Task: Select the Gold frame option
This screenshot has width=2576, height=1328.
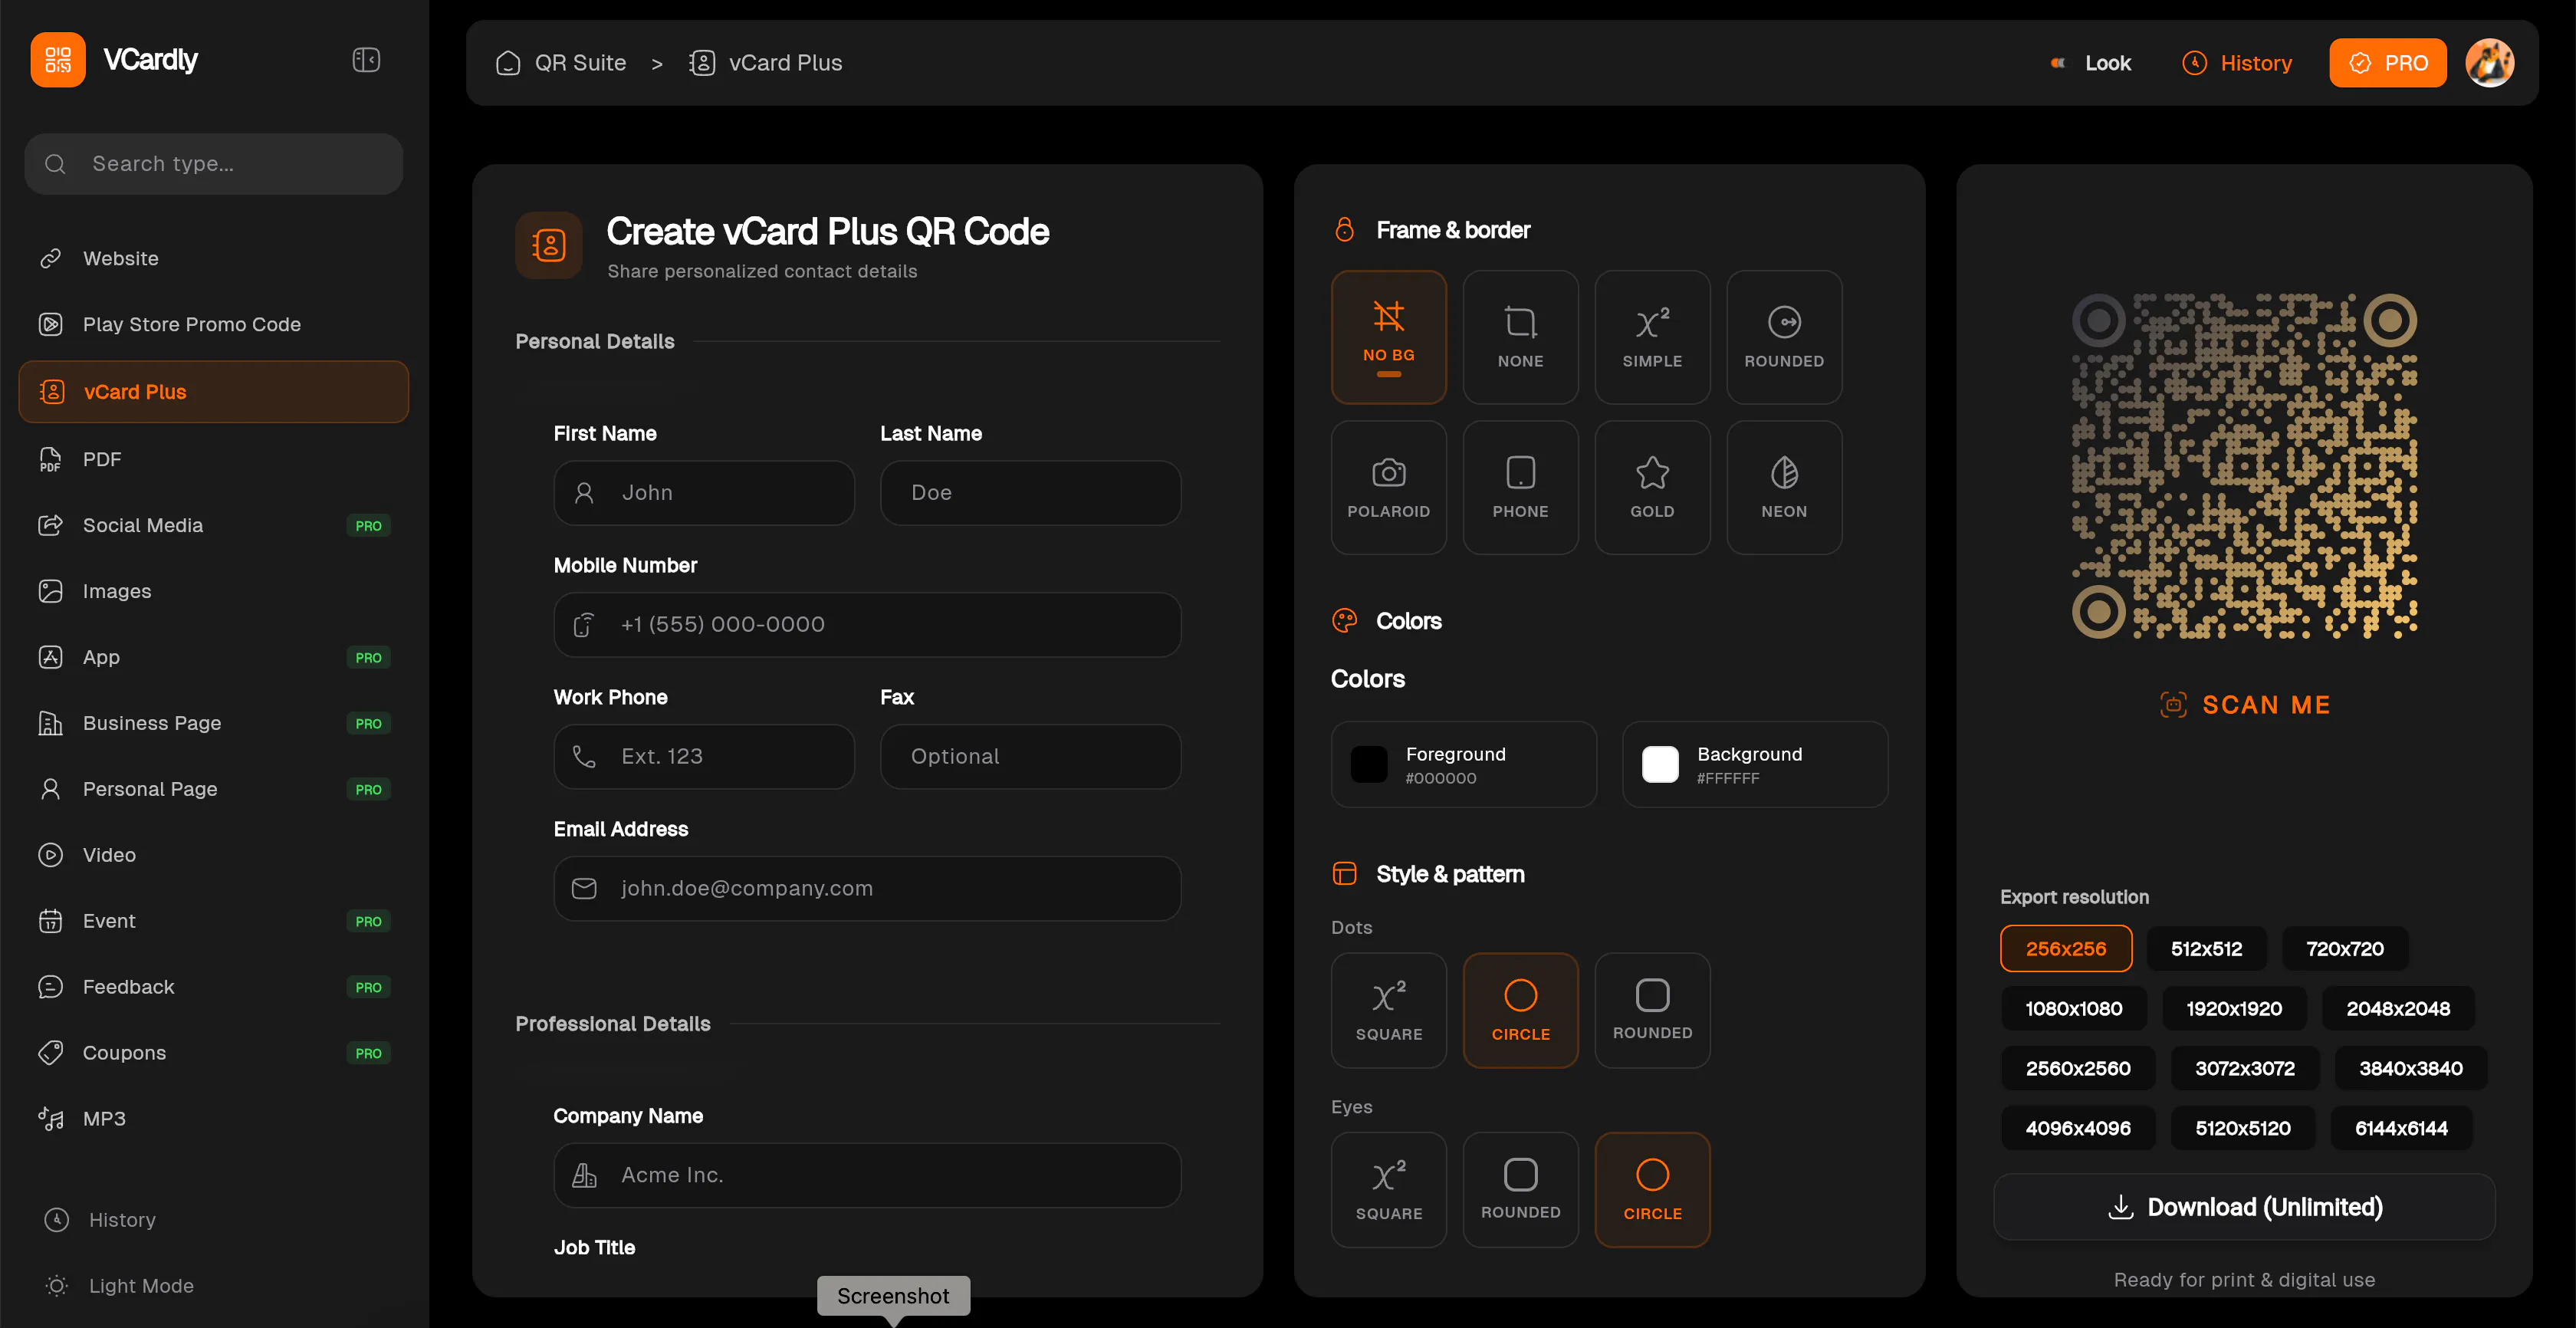Action: tap(1652, 487)
